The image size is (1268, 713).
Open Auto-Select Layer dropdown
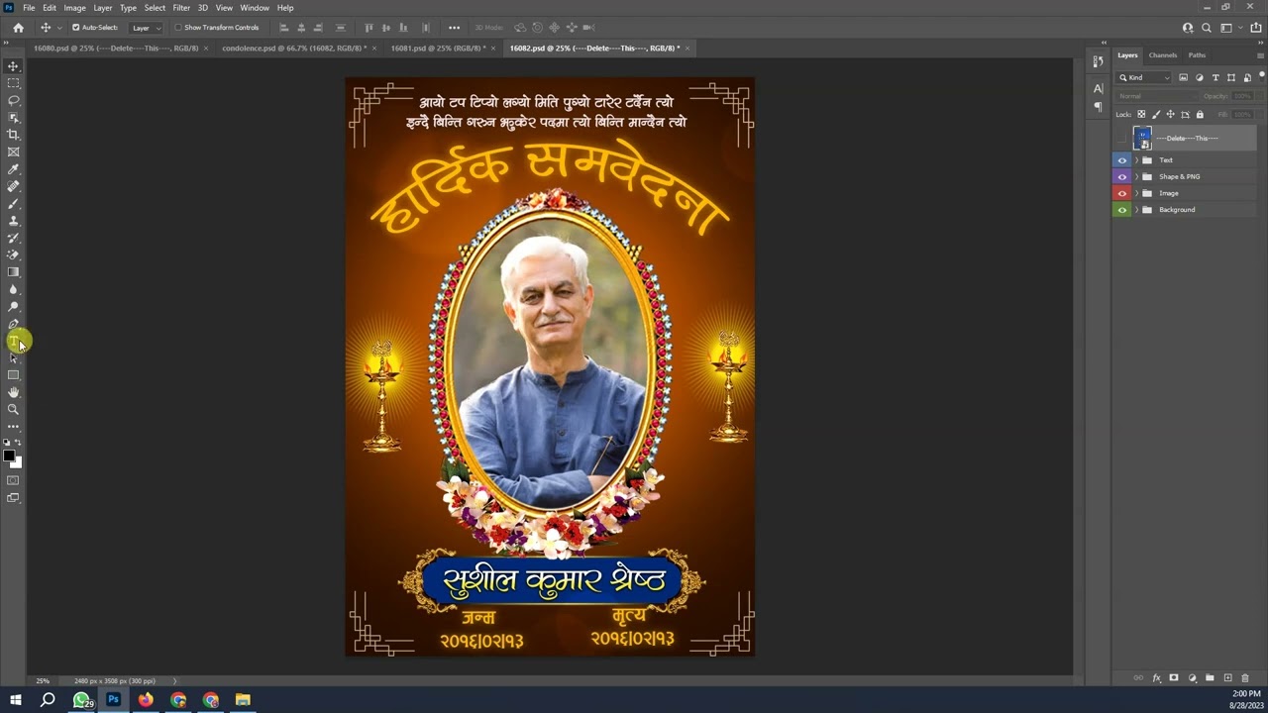pyautogui.click(x=145, y=28)
